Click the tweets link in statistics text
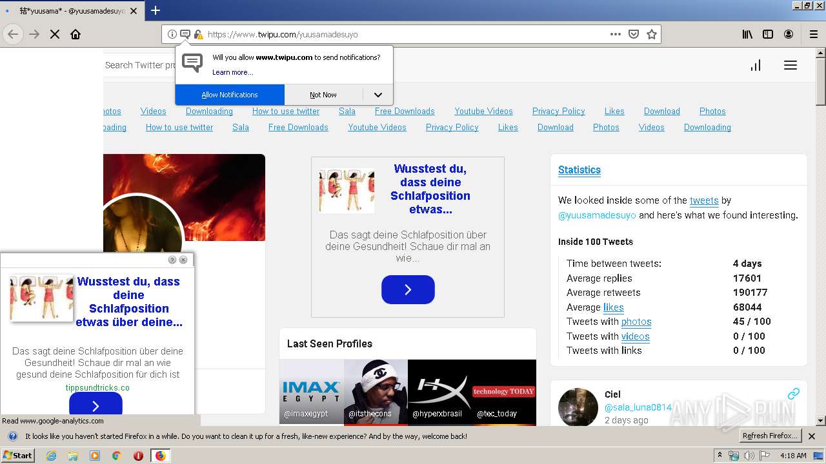 704,200
